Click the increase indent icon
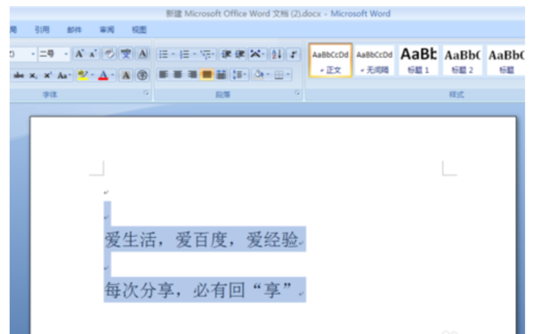The height and width of the screenshot is (334, 534). coord(239,54)
